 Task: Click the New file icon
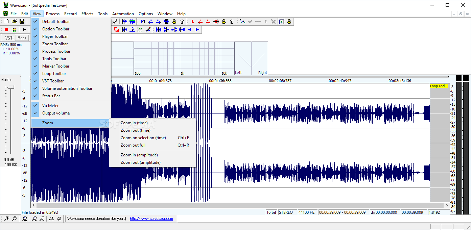tap(6, 21)
